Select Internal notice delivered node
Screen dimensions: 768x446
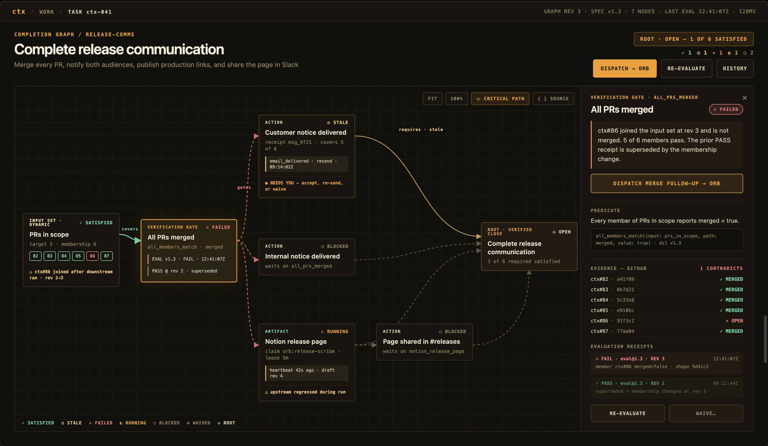(307, 257)
